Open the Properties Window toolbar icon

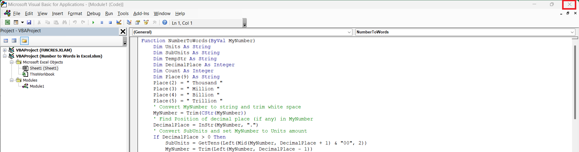(x=138, y=23)
